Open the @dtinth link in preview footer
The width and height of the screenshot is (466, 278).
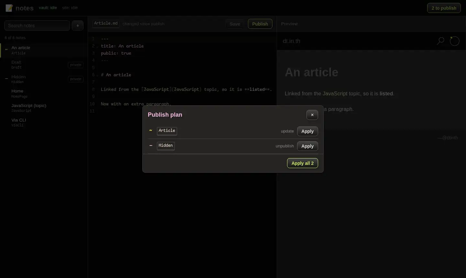tap(450, 138)
